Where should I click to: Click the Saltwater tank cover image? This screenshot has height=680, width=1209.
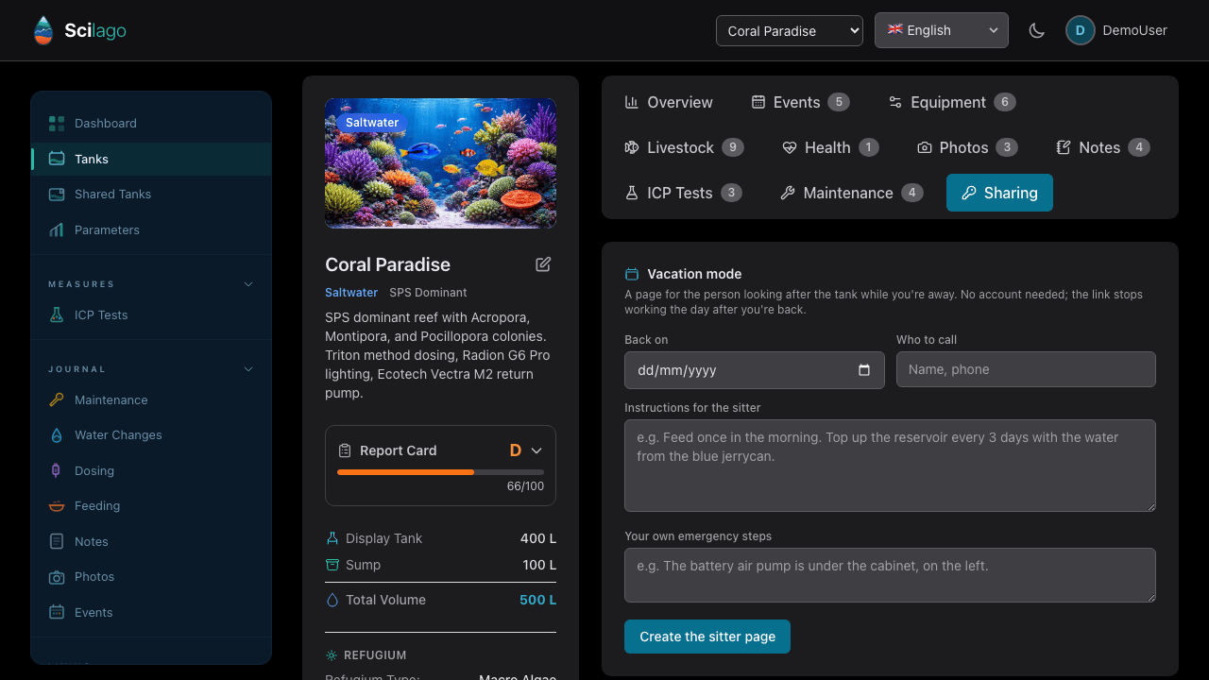pyautogui.click(x=440, y=163)
